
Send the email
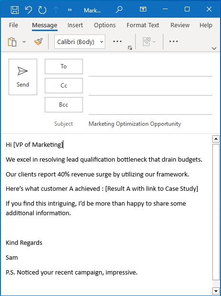(x=23, y=77)
